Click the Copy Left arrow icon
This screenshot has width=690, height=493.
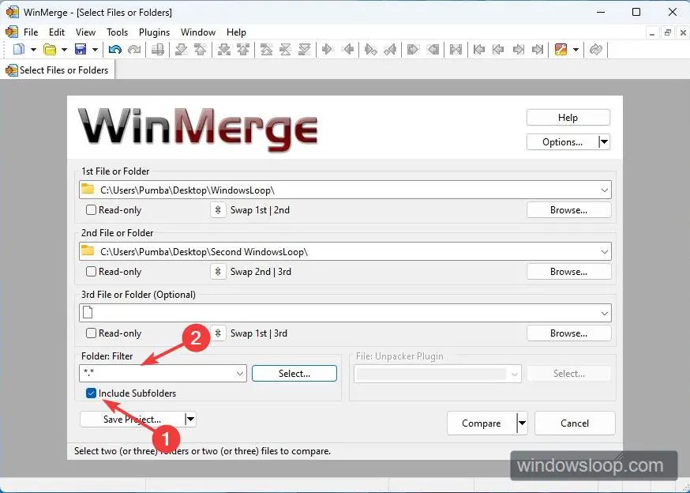tap(347, 49)
